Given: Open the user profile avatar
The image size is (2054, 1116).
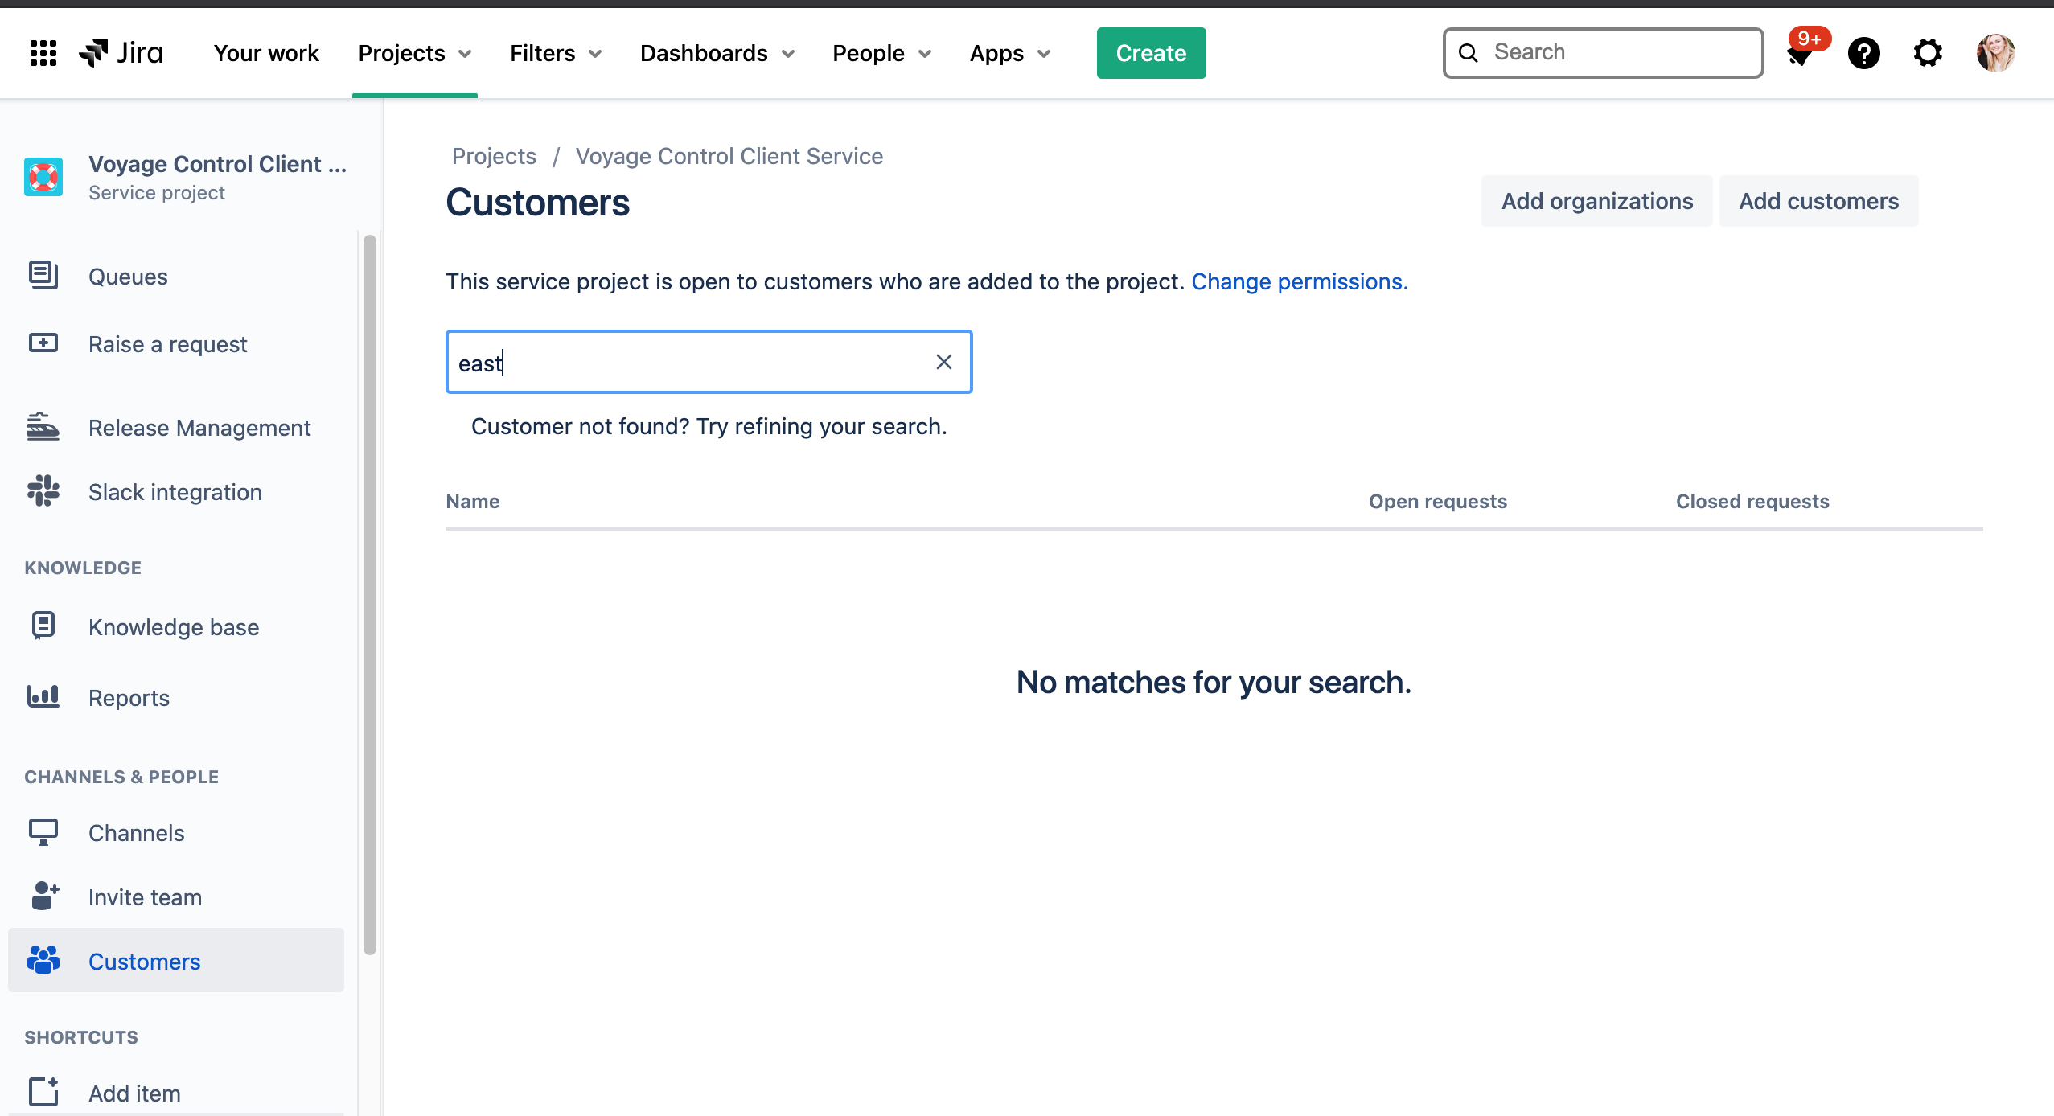Looking at the screenshot, I should pos(1995,53).
